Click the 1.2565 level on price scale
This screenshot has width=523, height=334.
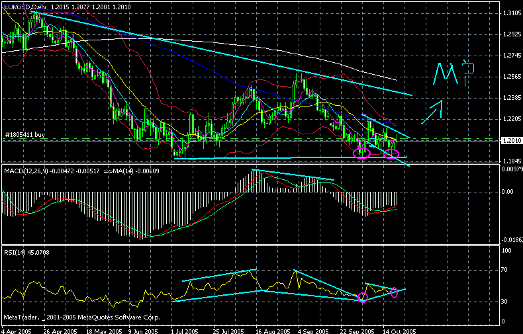510,77
